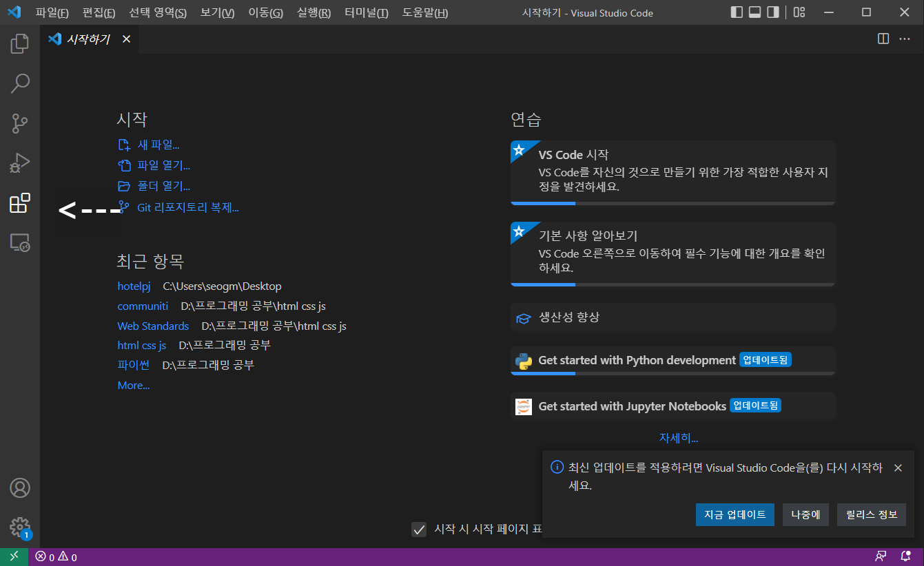
Task: Open the 선택 영역(S) menu
Action: (x=158, y=13)
